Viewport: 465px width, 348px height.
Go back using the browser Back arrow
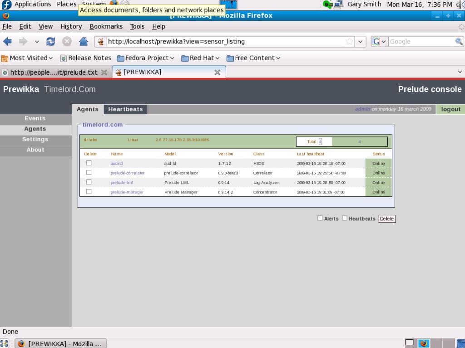(7, 41)
